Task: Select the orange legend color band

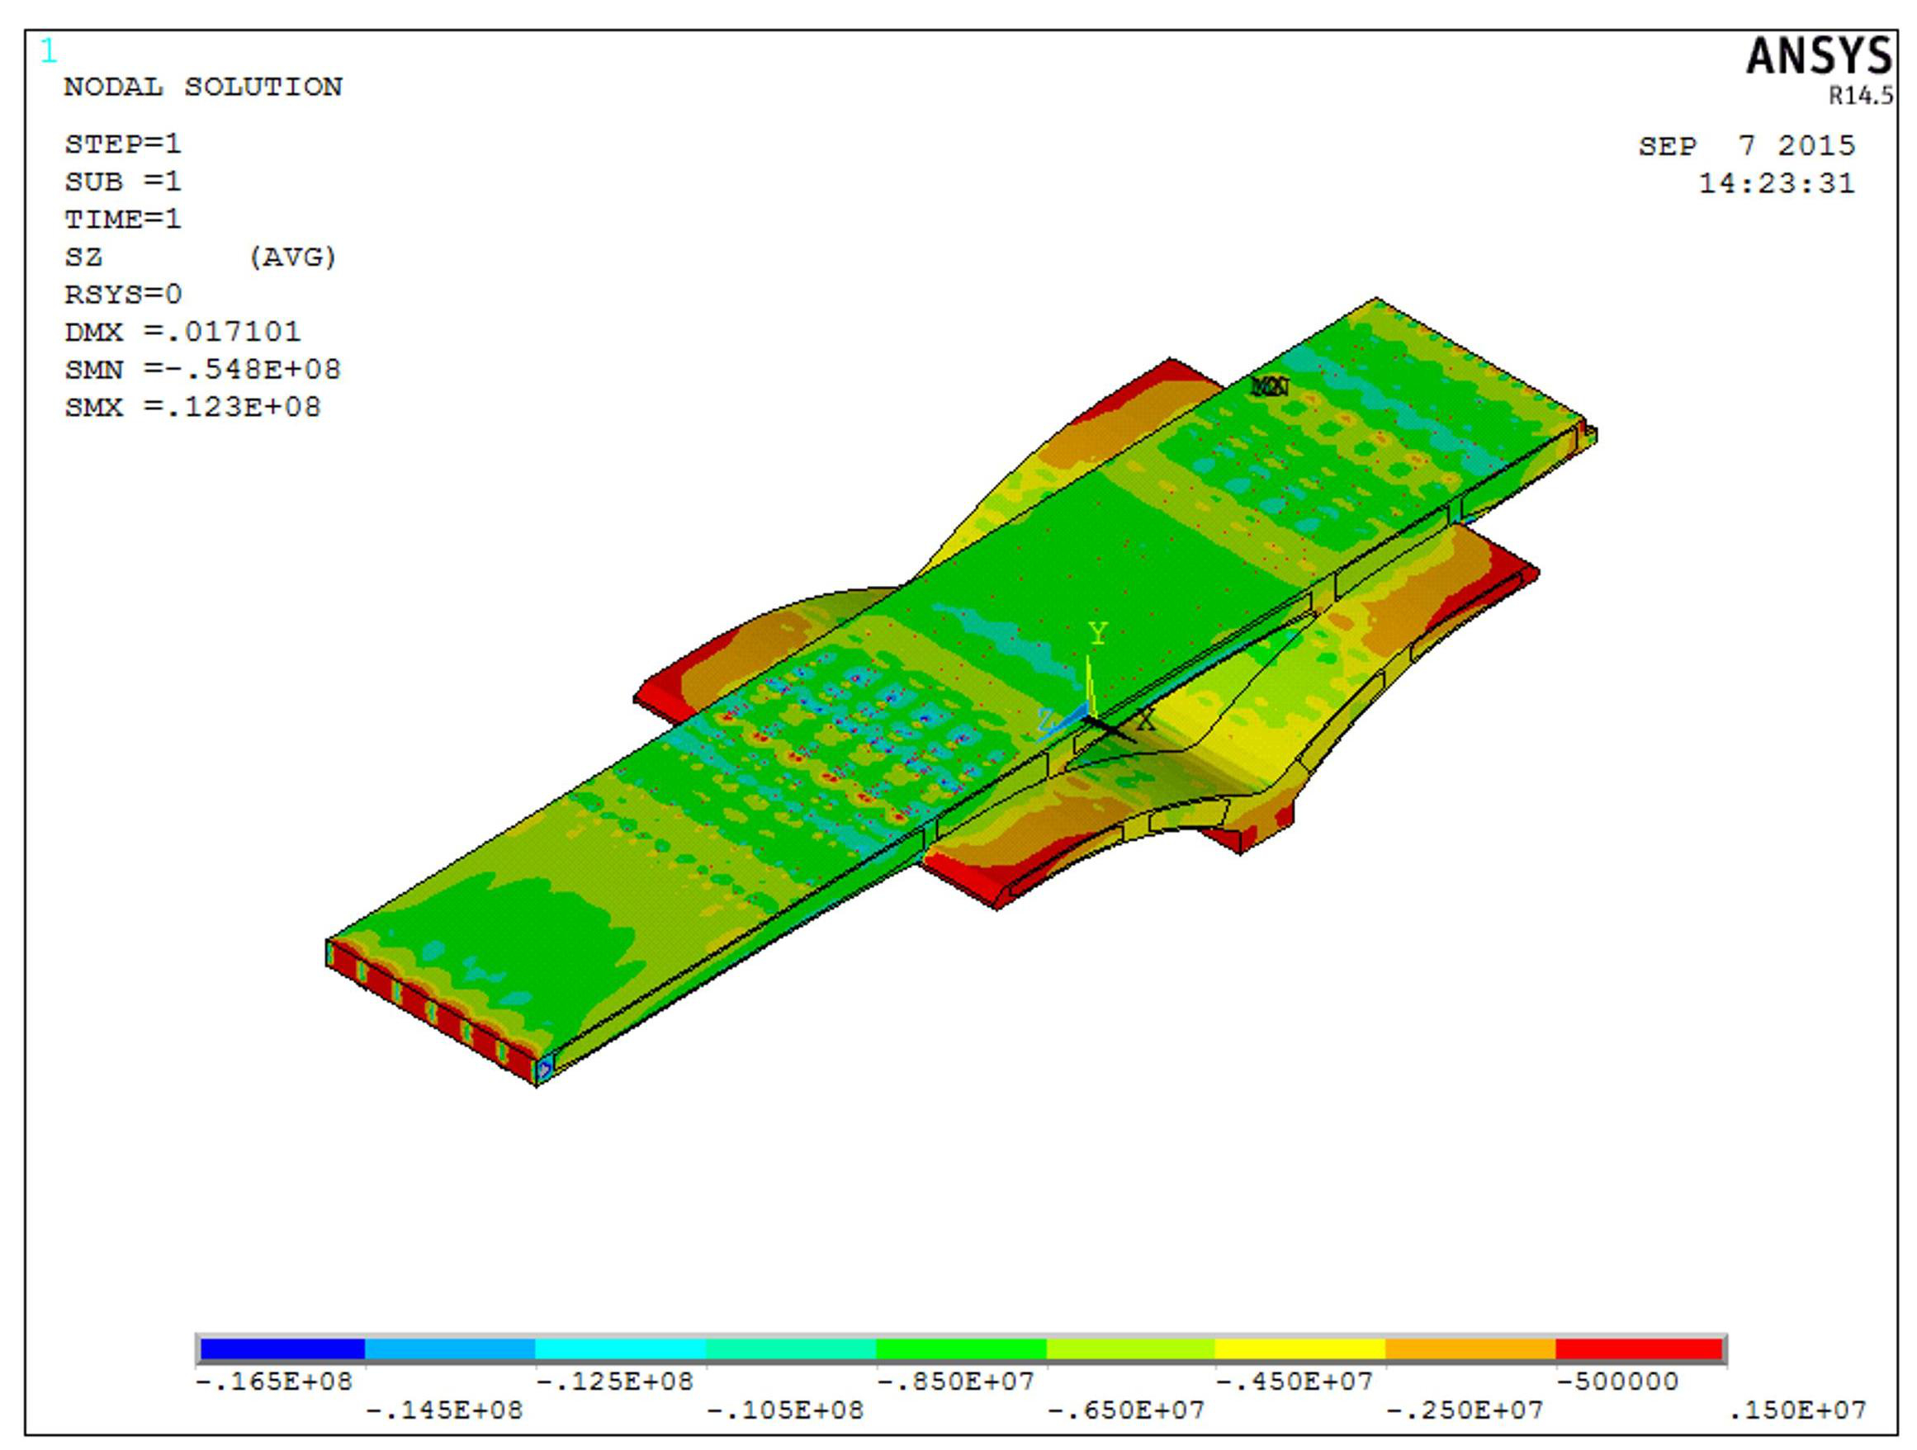Action: (x=1470, y=1348)
